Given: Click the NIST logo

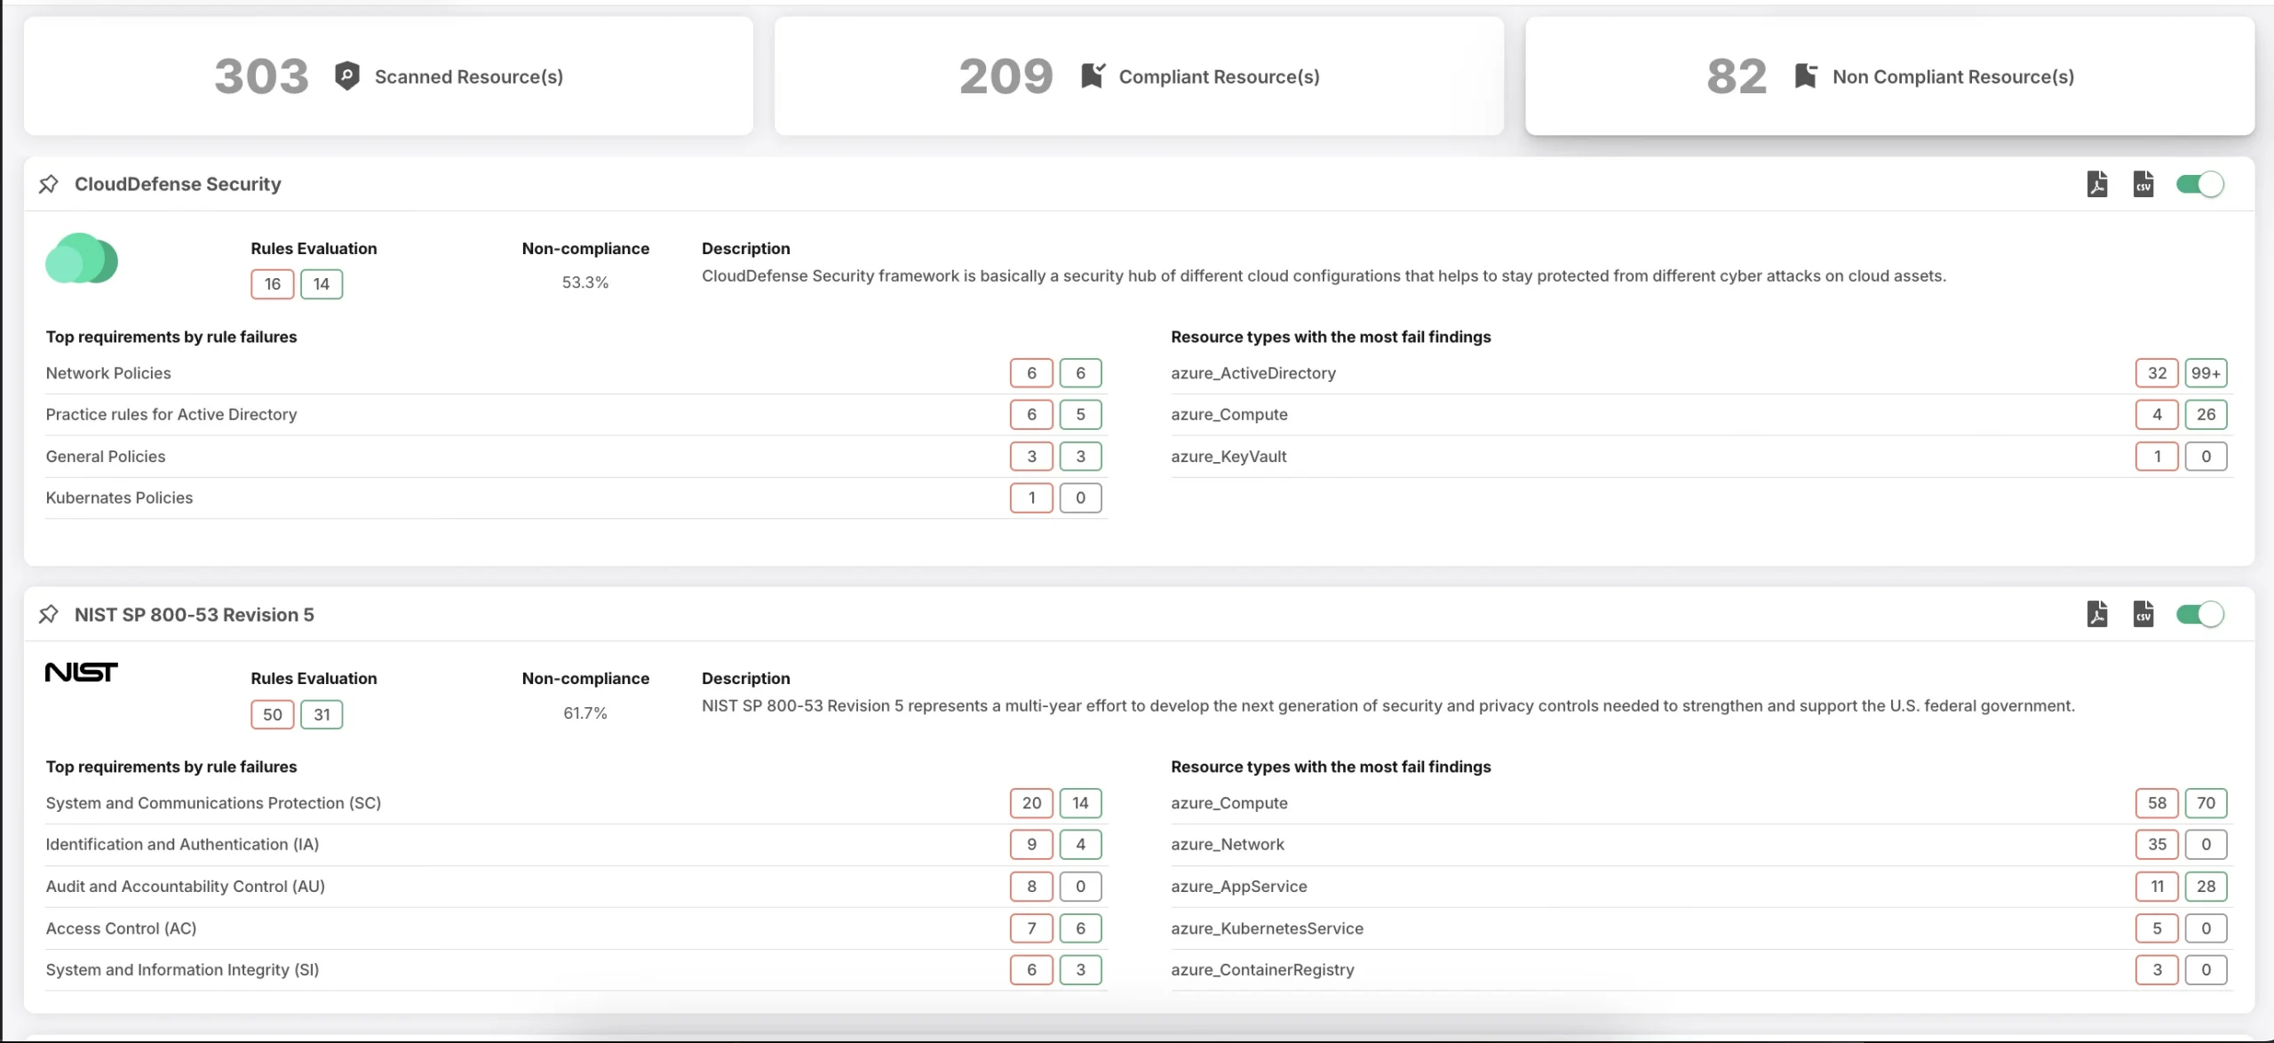Looking at the screenshot, I should [x=81, y=673].
